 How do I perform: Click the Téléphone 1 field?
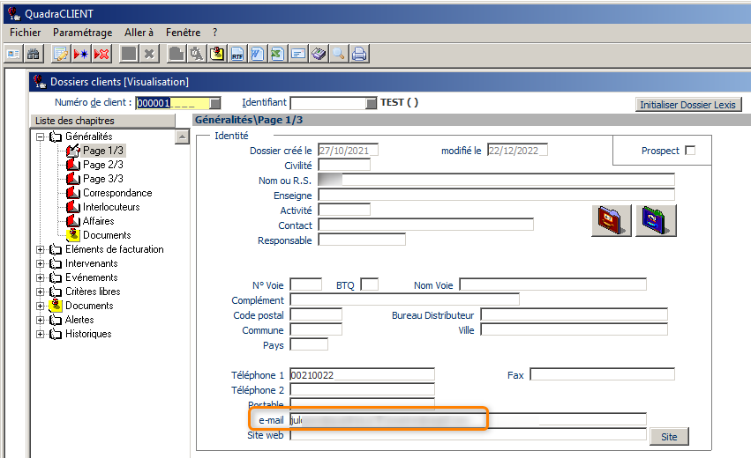362,375
